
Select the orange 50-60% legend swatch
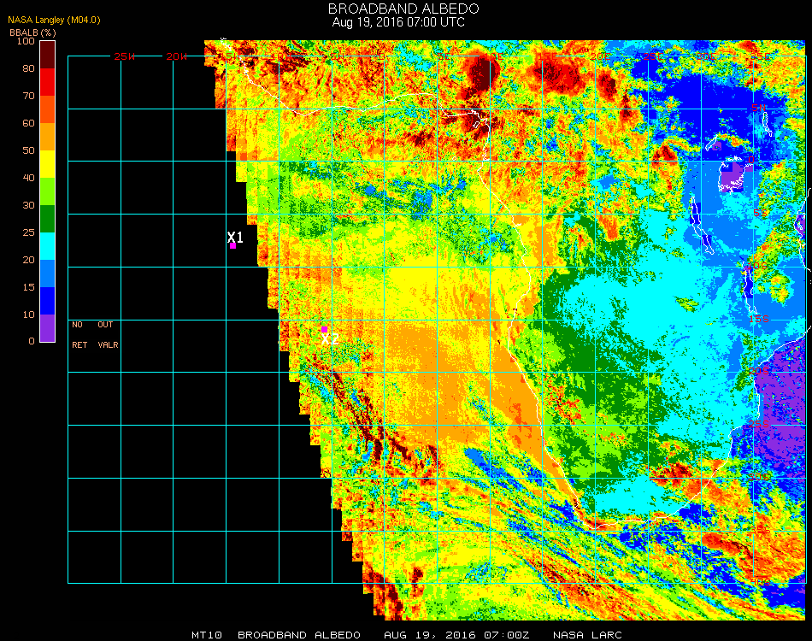pyautogui.click(x=48, y=136)
